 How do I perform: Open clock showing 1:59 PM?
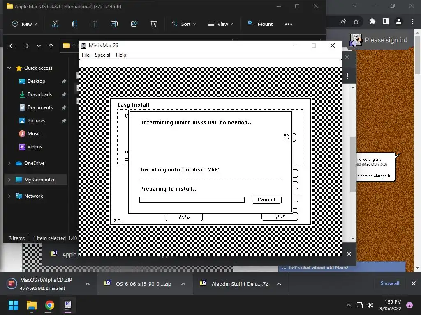tap(391, 305)
